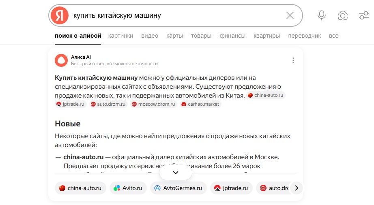Show more sources with right arrow
Screen dimensions: 374x205
point(297,188)
